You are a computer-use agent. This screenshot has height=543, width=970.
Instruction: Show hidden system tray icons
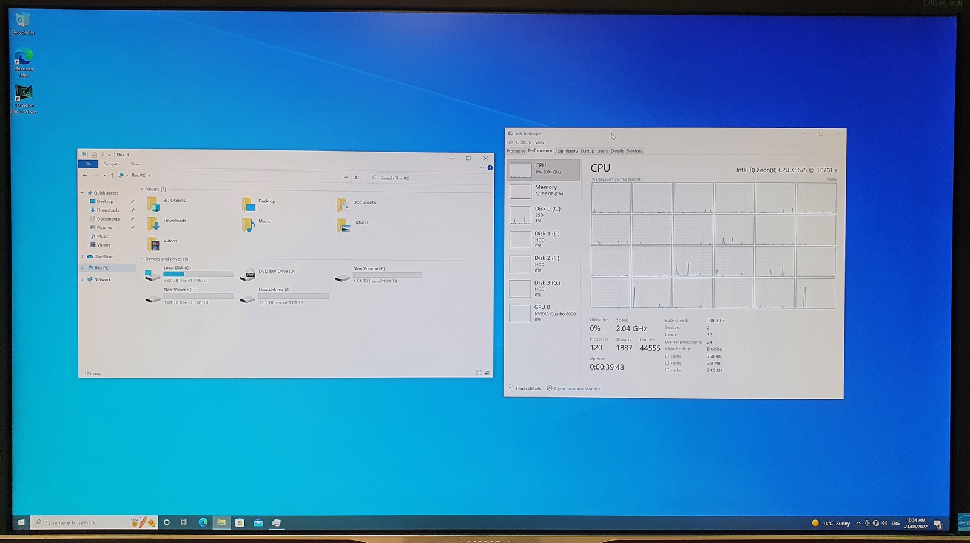tap(858, 524)
